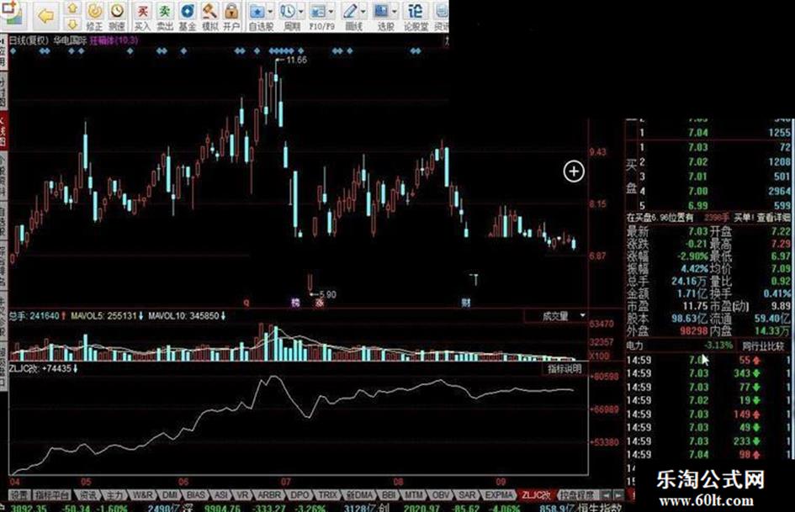Select the EXPMA indicator tab
The image size is (795, 512).
coord(498,494)
